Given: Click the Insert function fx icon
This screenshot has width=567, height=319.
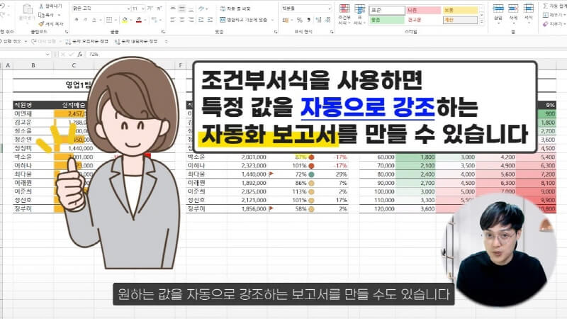Looking at the screenshot, I should [79, 55].
